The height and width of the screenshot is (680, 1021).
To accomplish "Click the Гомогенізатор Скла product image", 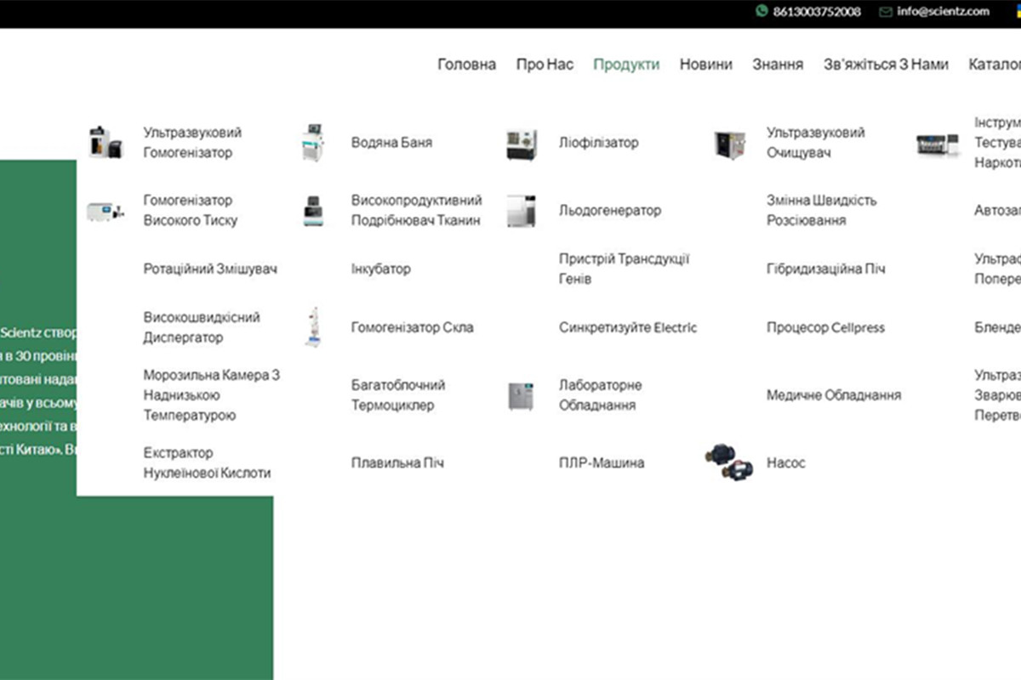I will (x=314, y=327).
